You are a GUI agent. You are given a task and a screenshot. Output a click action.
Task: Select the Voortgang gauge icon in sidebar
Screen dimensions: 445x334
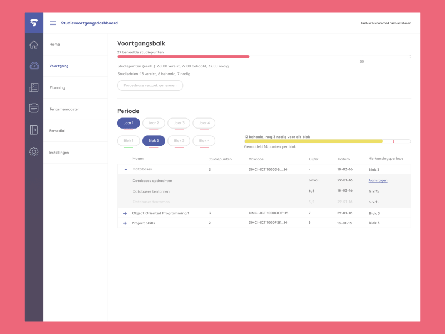[33, 66]
